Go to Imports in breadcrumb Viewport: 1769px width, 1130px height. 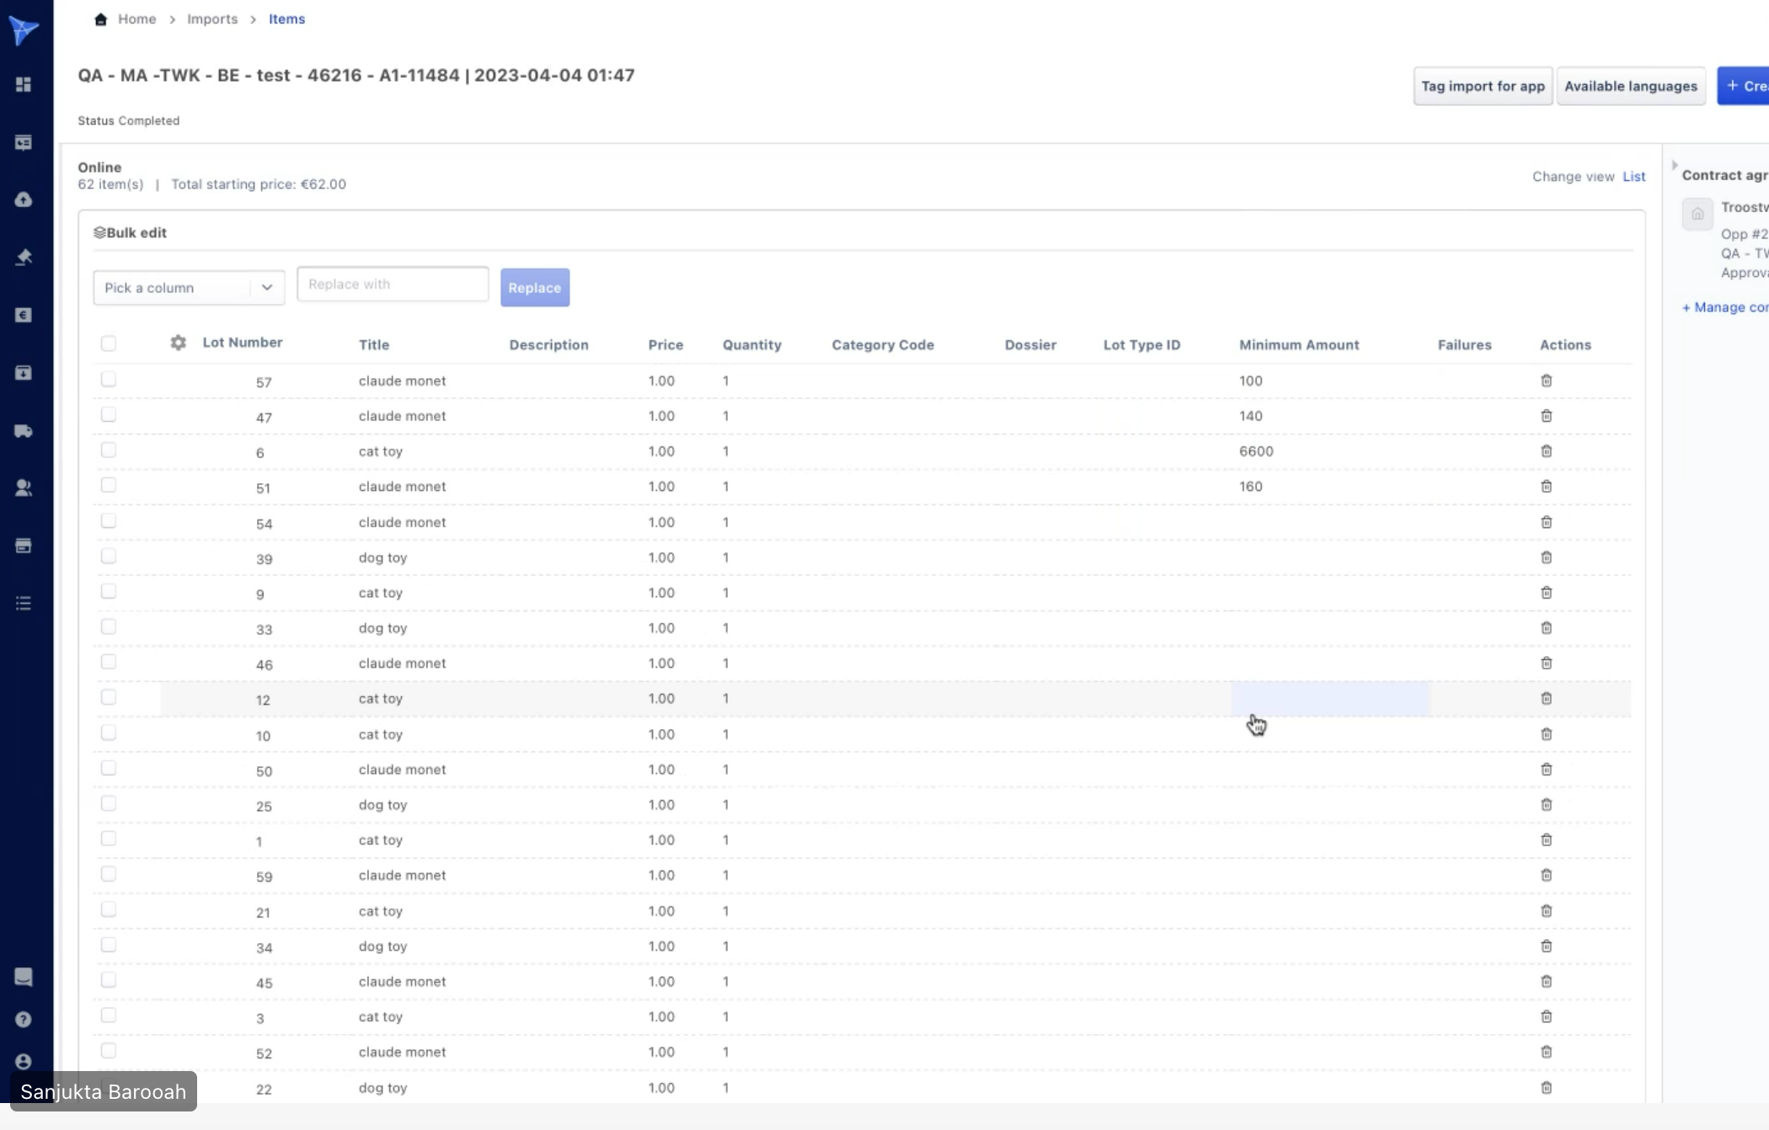(212, 19)
